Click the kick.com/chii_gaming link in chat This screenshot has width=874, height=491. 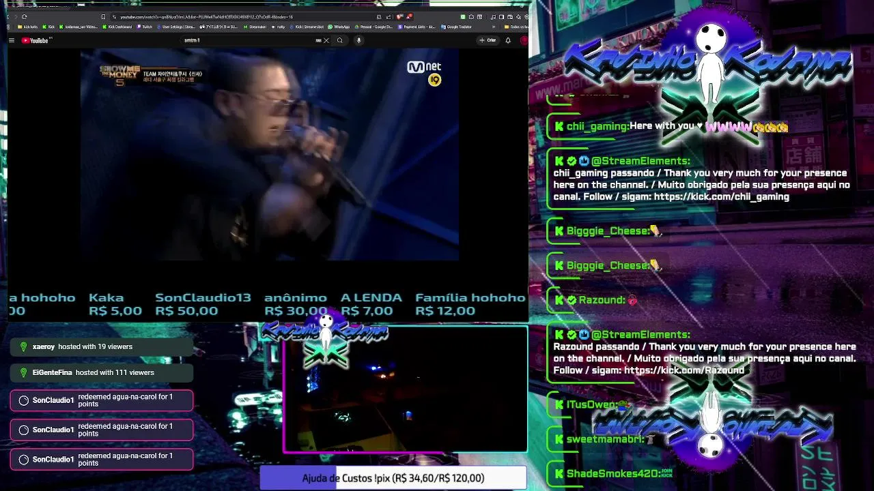[x=721, y=196]
